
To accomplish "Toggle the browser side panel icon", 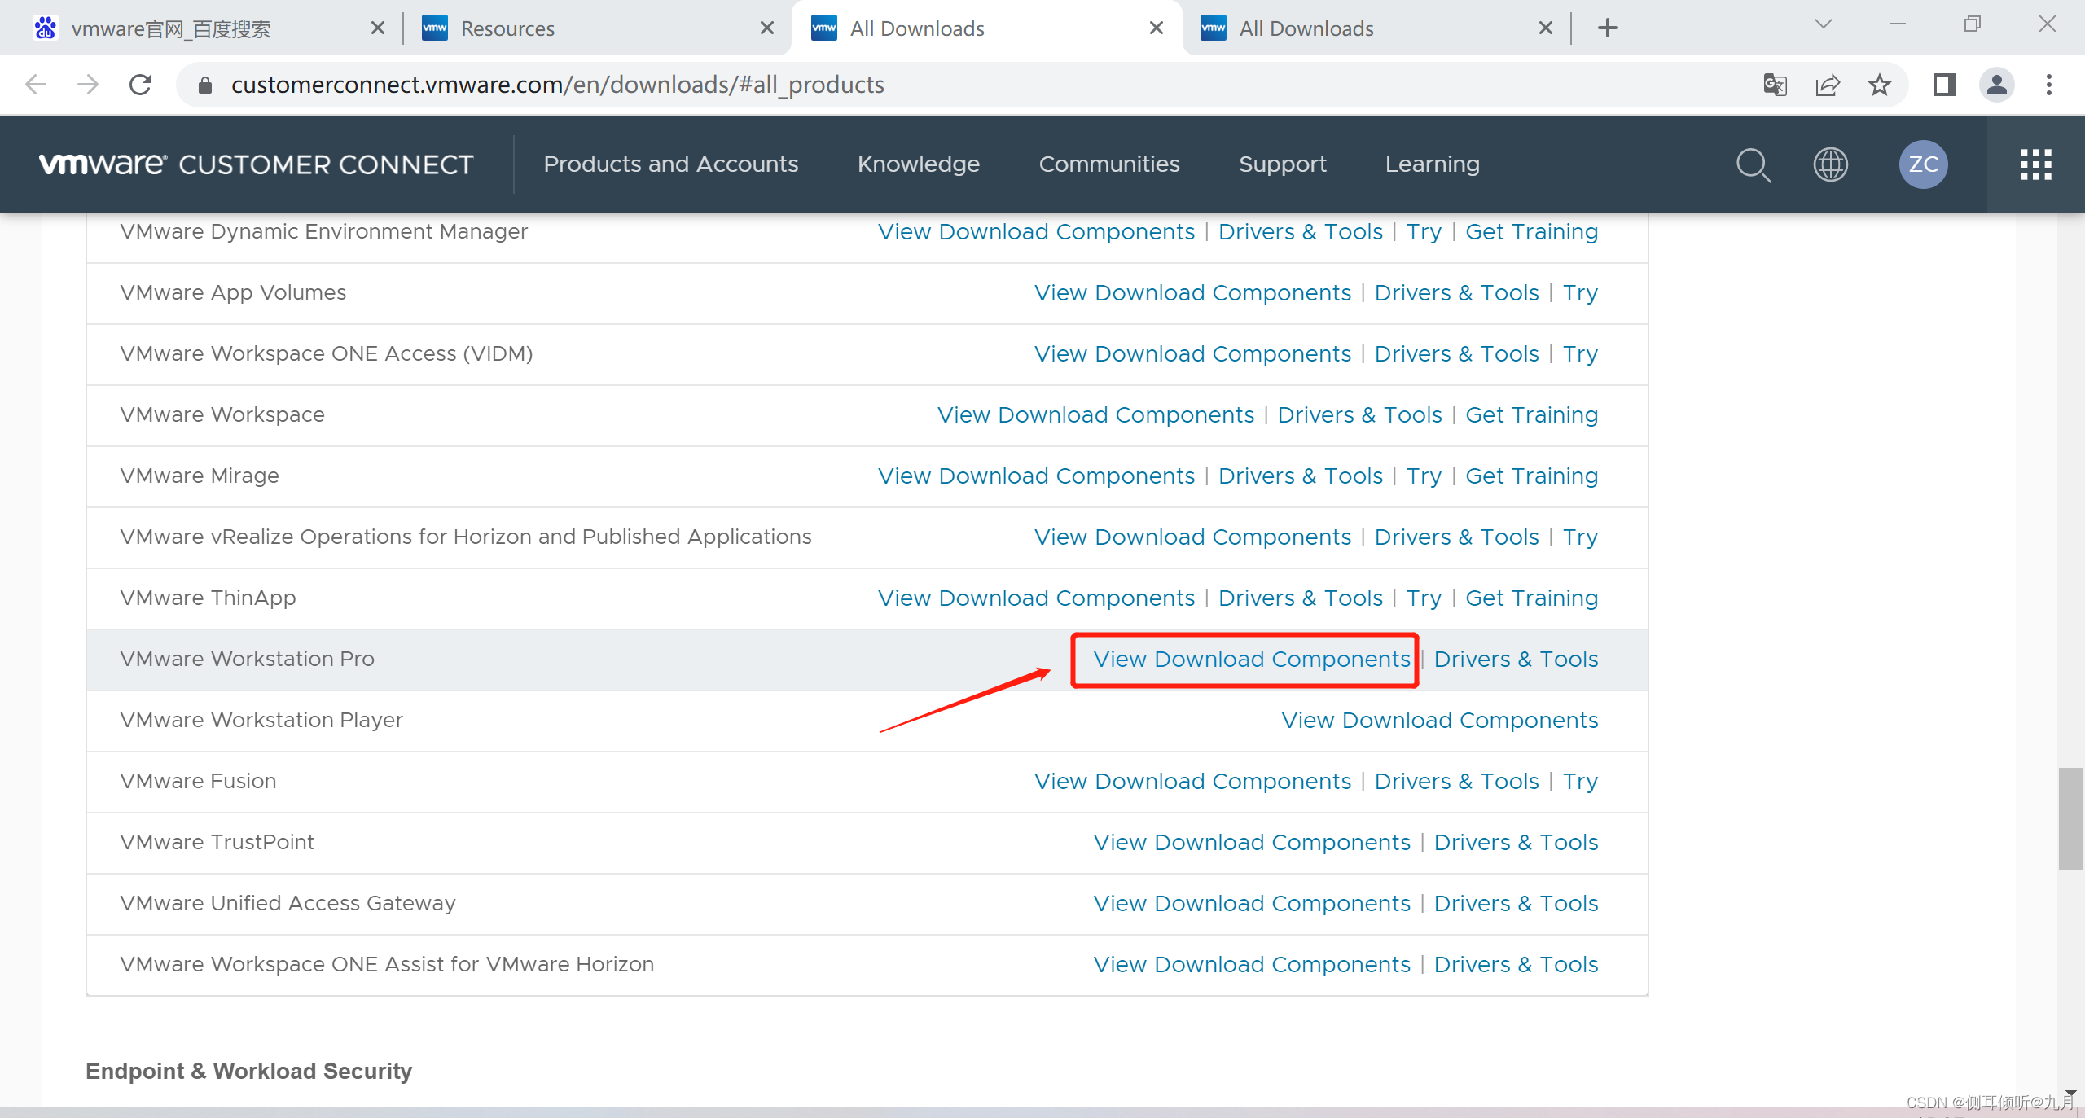I will coord(1944,85).
